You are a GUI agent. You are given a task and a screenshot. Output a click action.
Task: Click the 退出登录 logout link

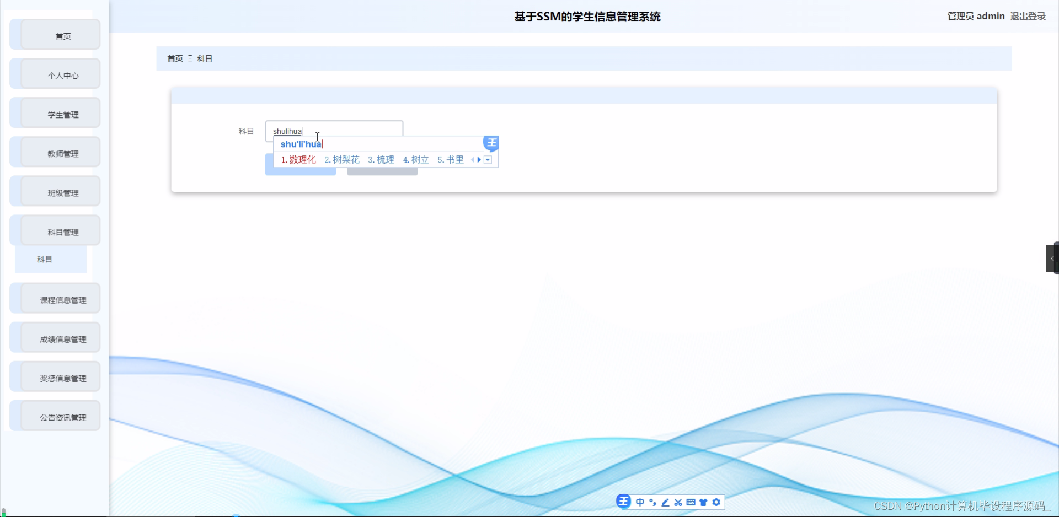click(1027, 16)
